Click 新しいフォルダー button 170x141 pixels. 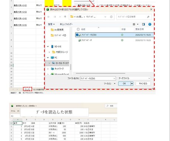pos(66,24)
